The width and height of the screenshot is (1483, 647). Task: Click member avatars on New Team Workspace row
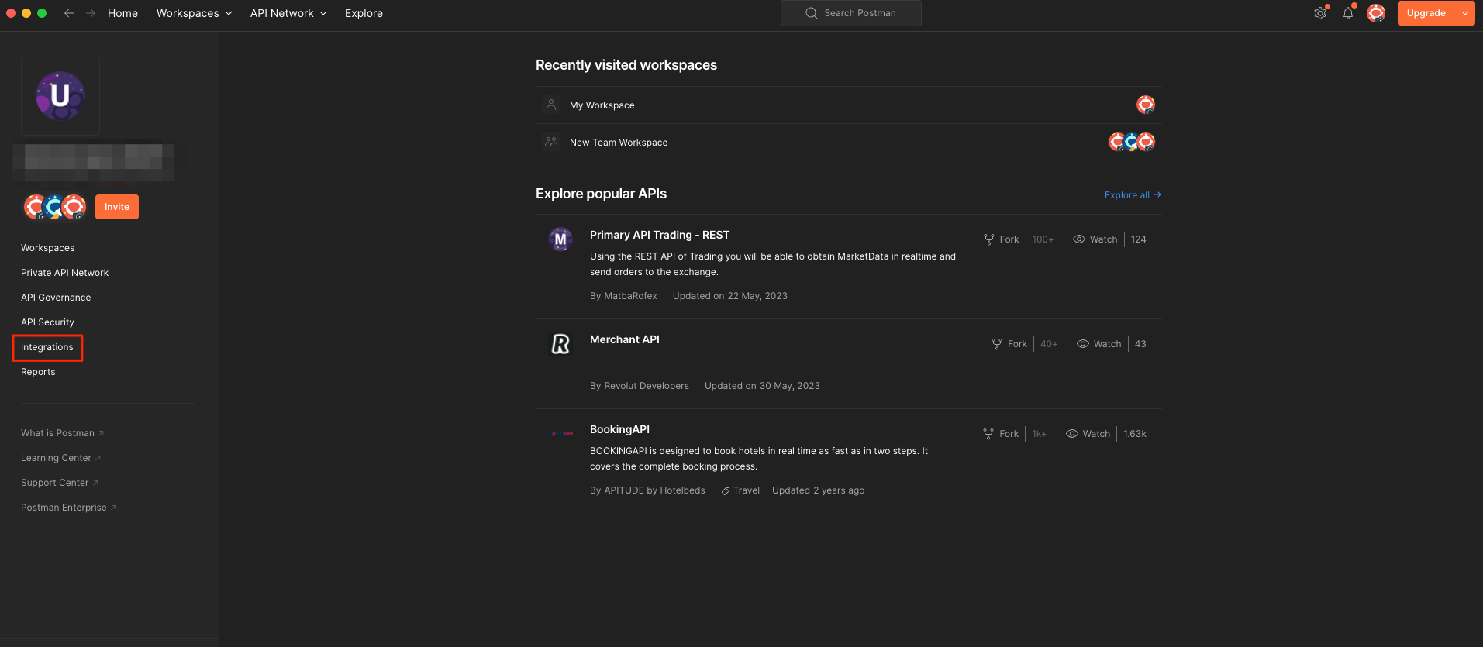1132,142
